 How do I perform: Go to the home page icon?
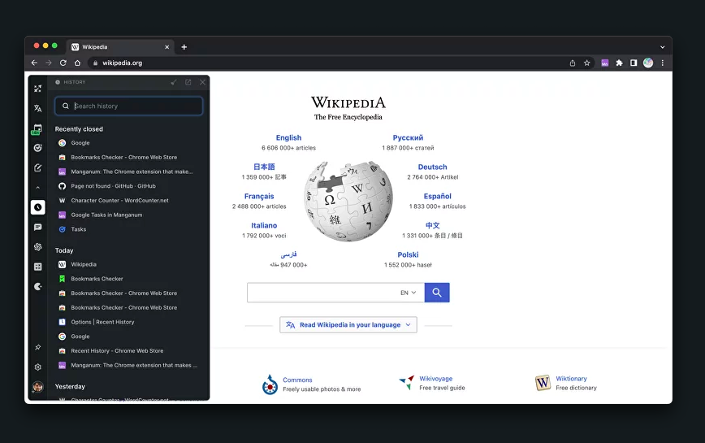point(77,63)
